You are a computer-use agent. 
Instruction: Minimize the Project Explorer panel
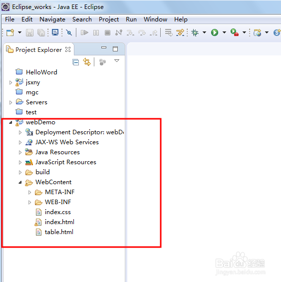104,47
